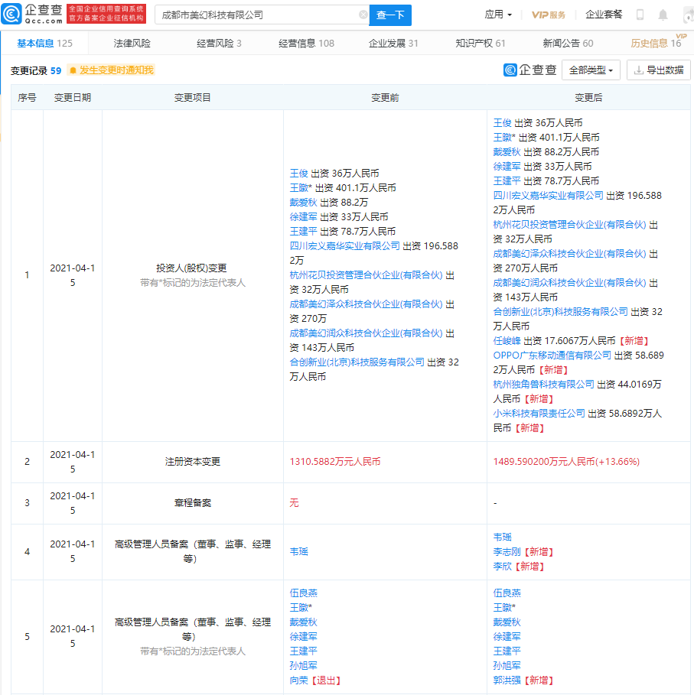
Task: Open the 经营信息 tab
Action: 306,43
